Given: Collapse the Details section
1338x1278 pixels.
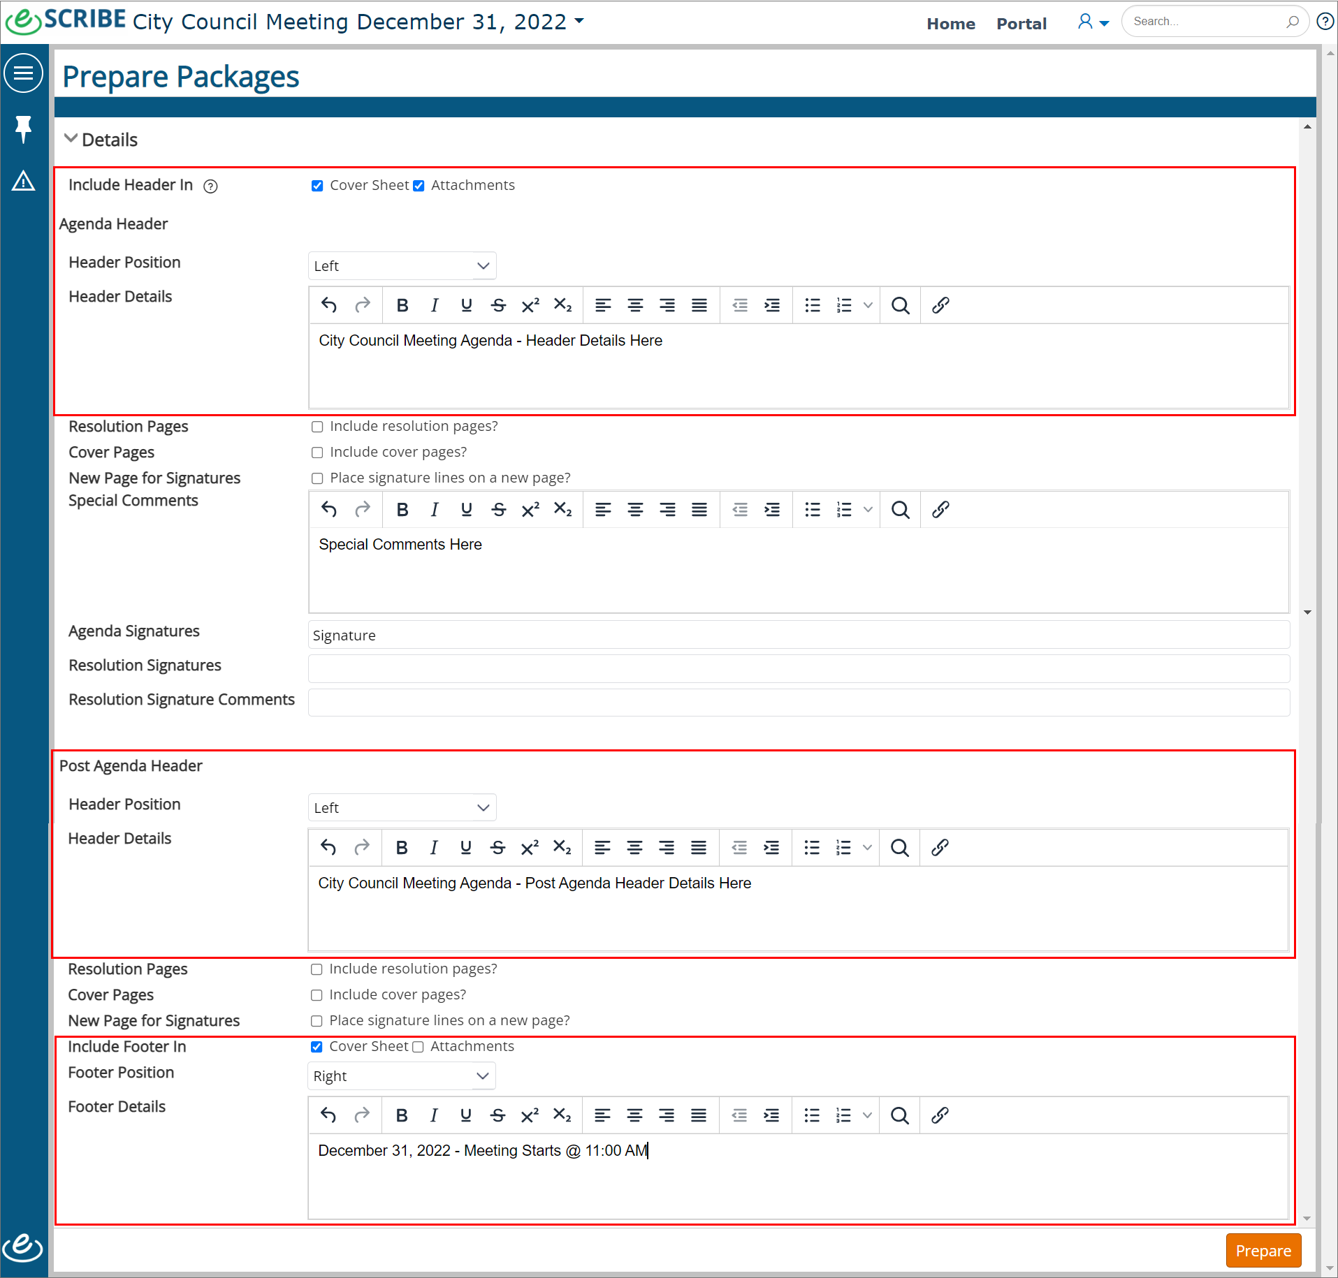Looking at the screenshot, I should [x=71, y=138].
